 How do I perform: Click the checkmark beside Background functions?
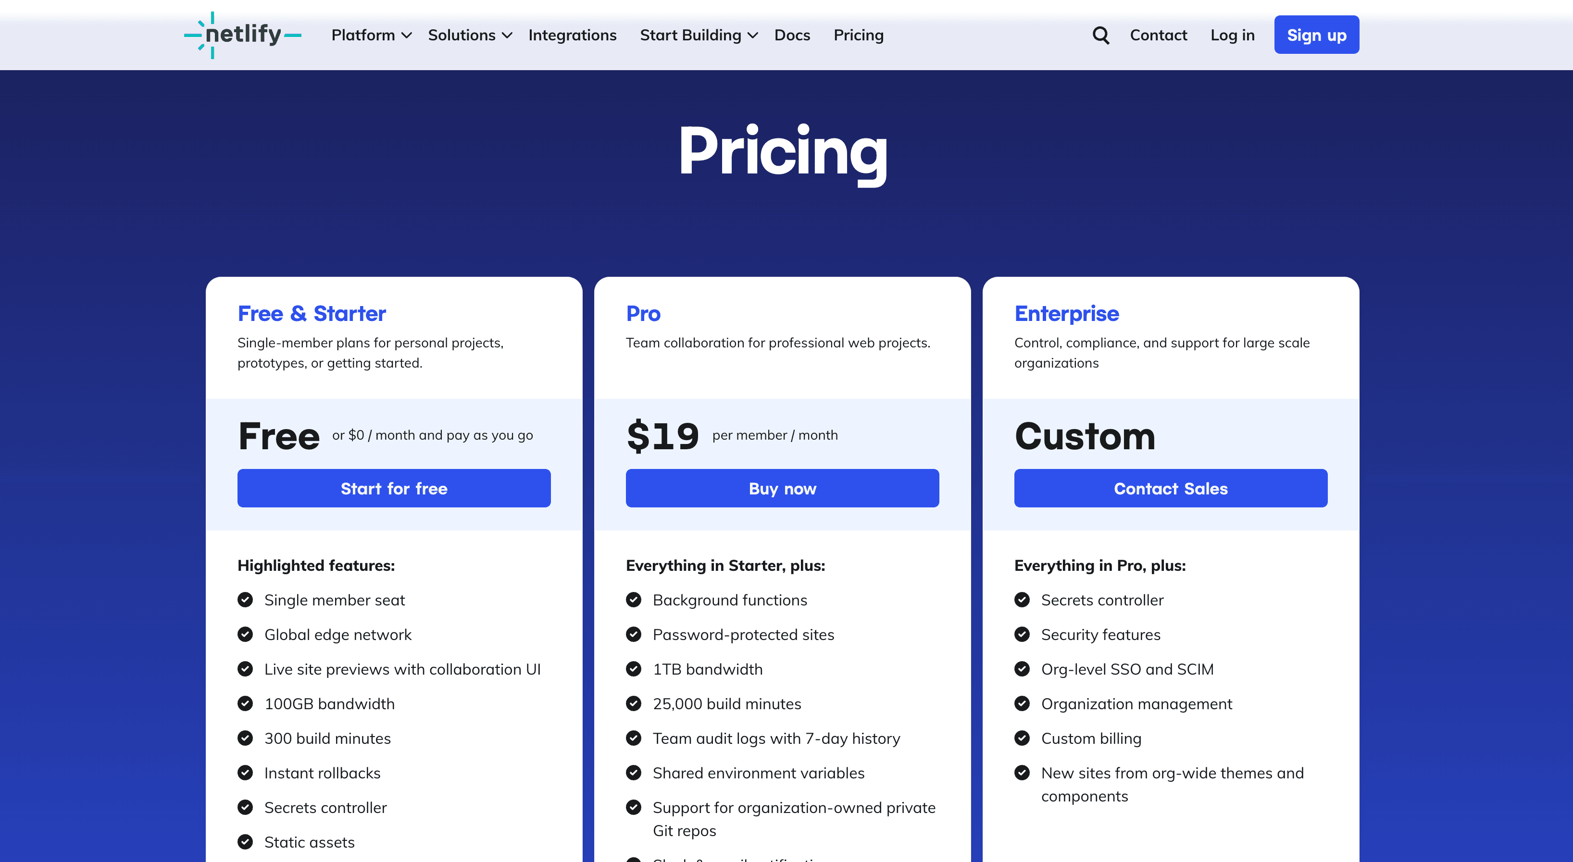(633, 600)
